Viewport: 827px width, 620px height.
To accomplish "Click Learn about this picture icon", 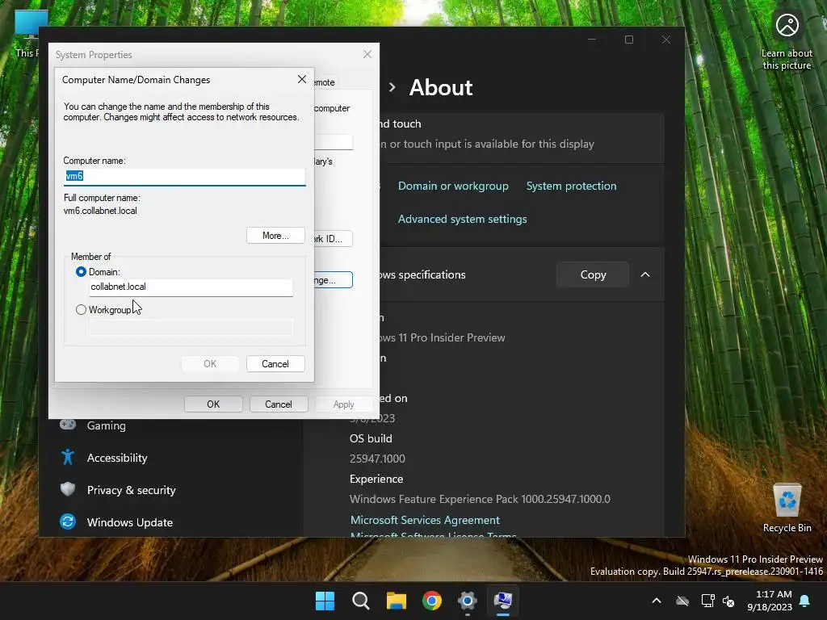I will tap(787, 42).
